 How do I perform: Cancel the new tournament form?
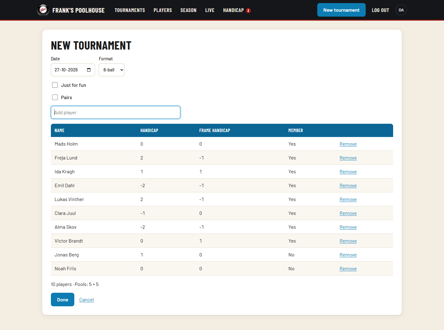click(86, 300)
